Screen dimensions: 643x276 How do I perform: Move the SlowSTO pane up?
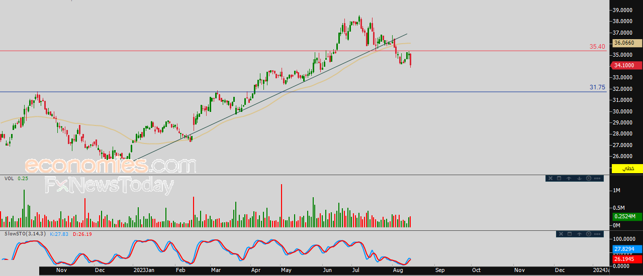[x=579, y=234]
